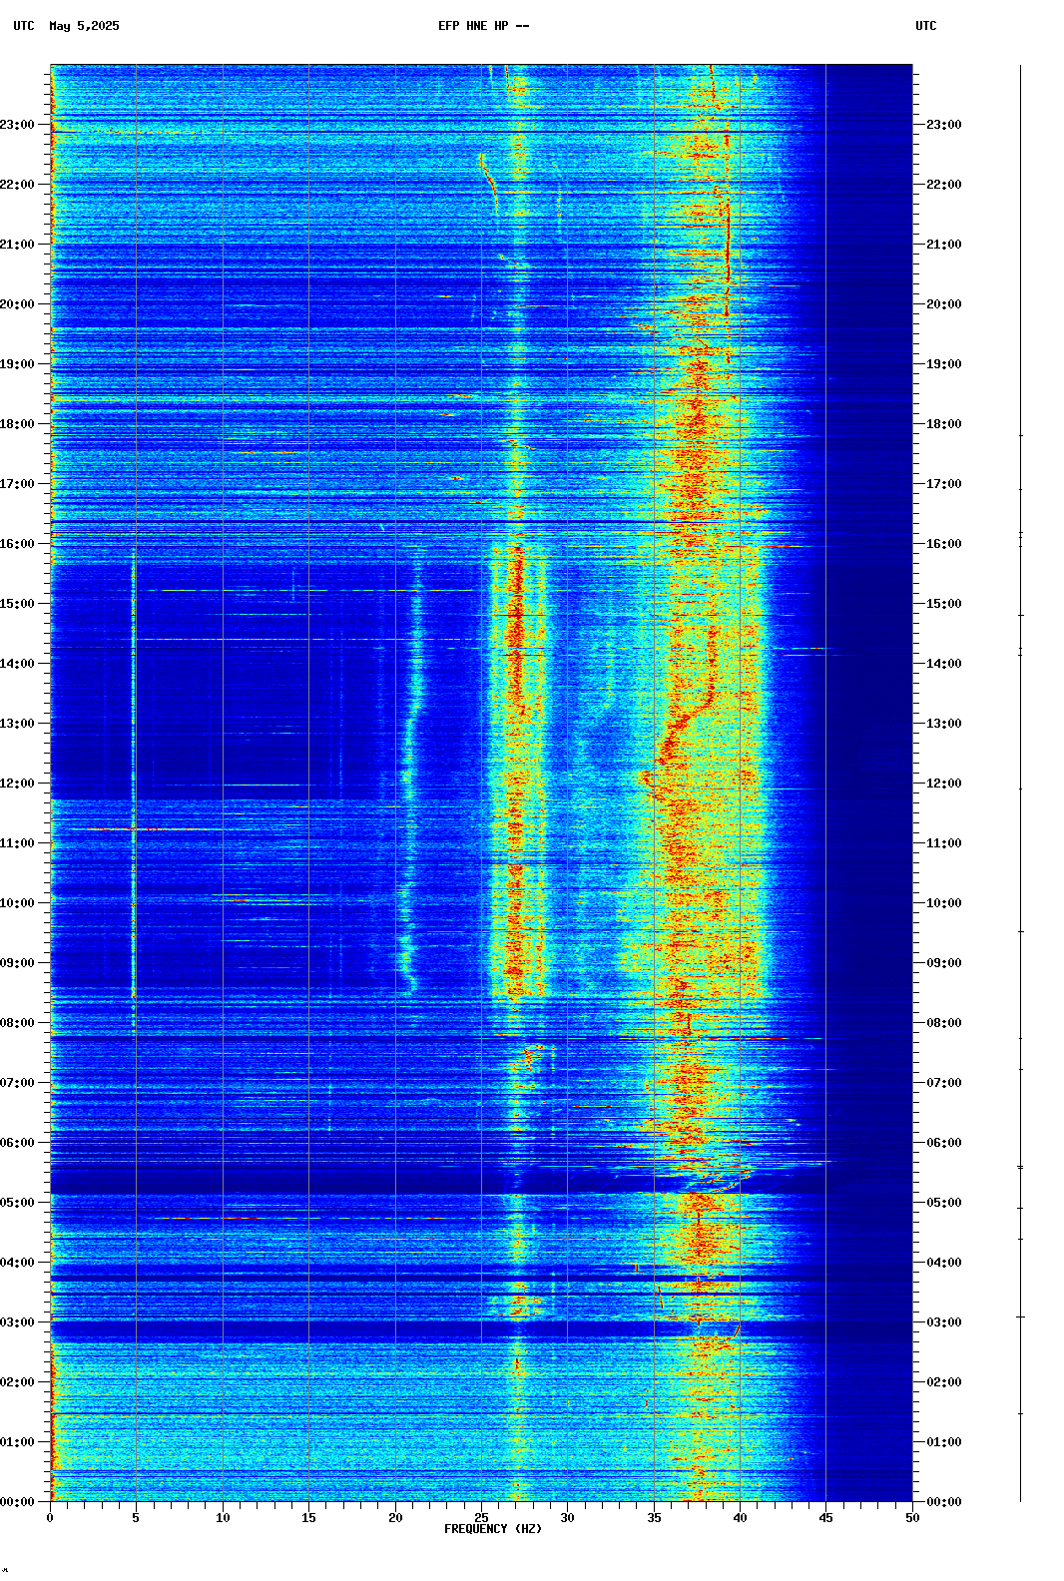
Task: Click the '15:00' label on right time axis
Action: click(x=944, y=604)
